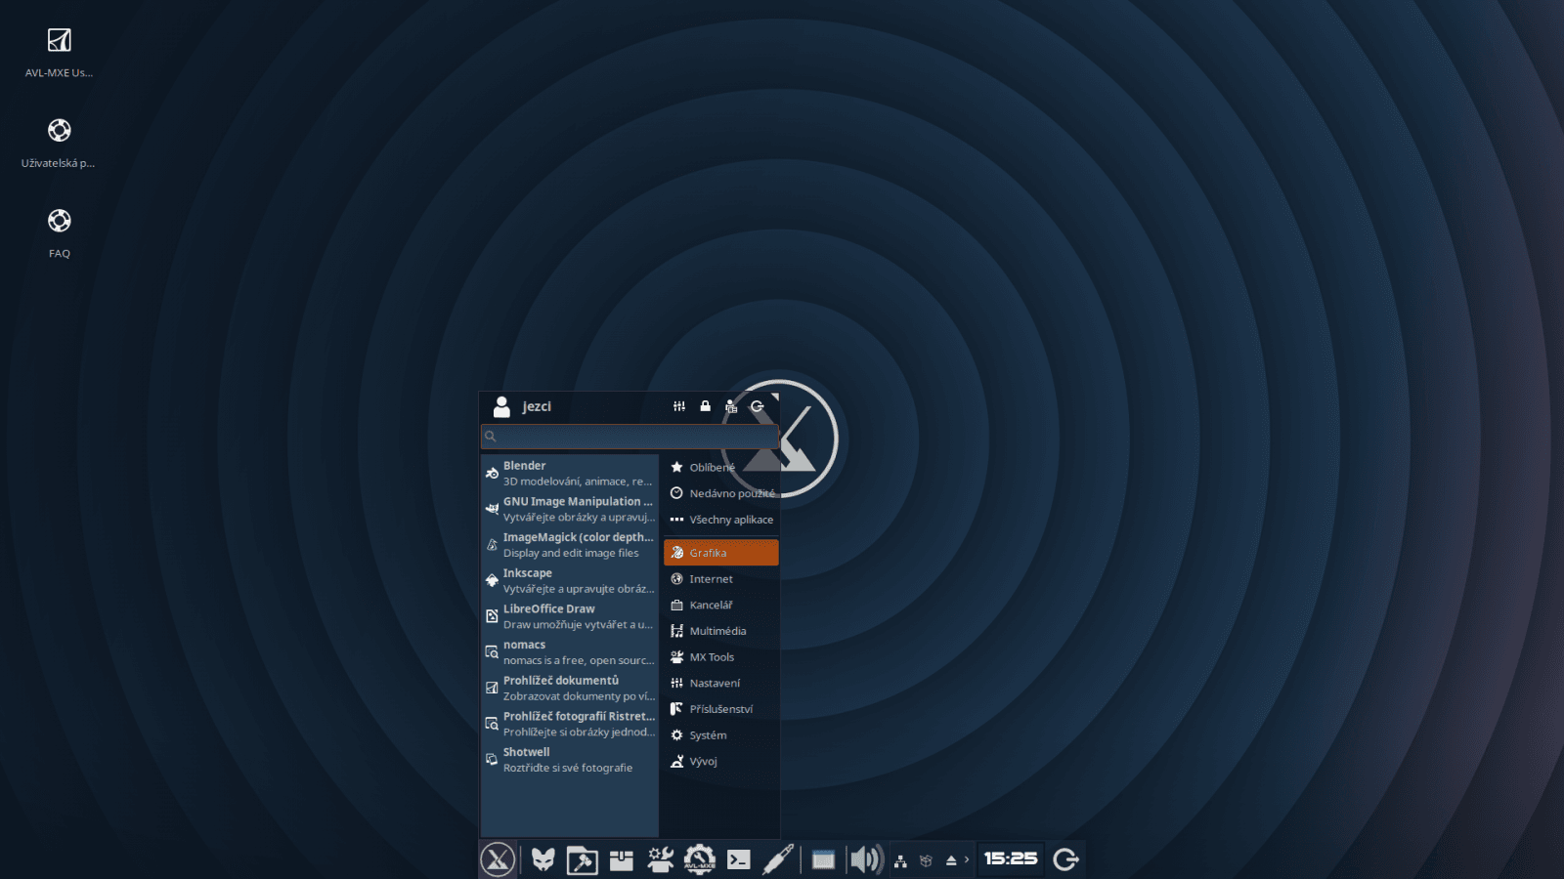Select the Grafika category
The width and height of the screenshot is (1564, 879).
pyautogui.click(x=720, y=552)
